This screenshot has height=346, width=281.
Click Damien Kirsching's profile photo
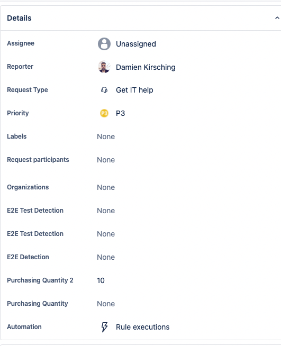[x=104, y=67]
